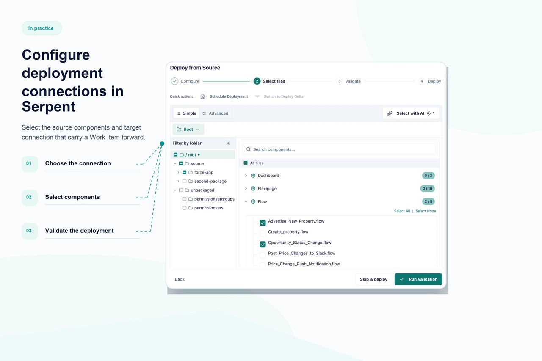Click the folder icon next to second-package

pos(191,182)
